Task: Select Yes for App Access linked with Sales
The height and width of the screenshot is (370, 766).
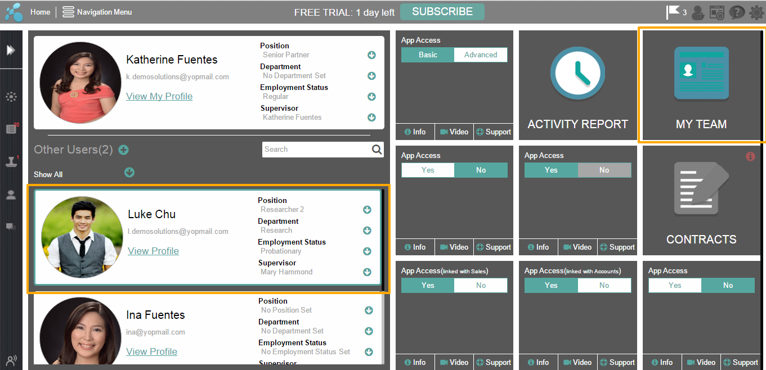Action: 428,285
